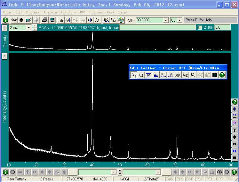Screen dimensions: 239x182
Task: Open the 2.raw file dropdown
Action: pyautogui.click(x=28, y=28)
